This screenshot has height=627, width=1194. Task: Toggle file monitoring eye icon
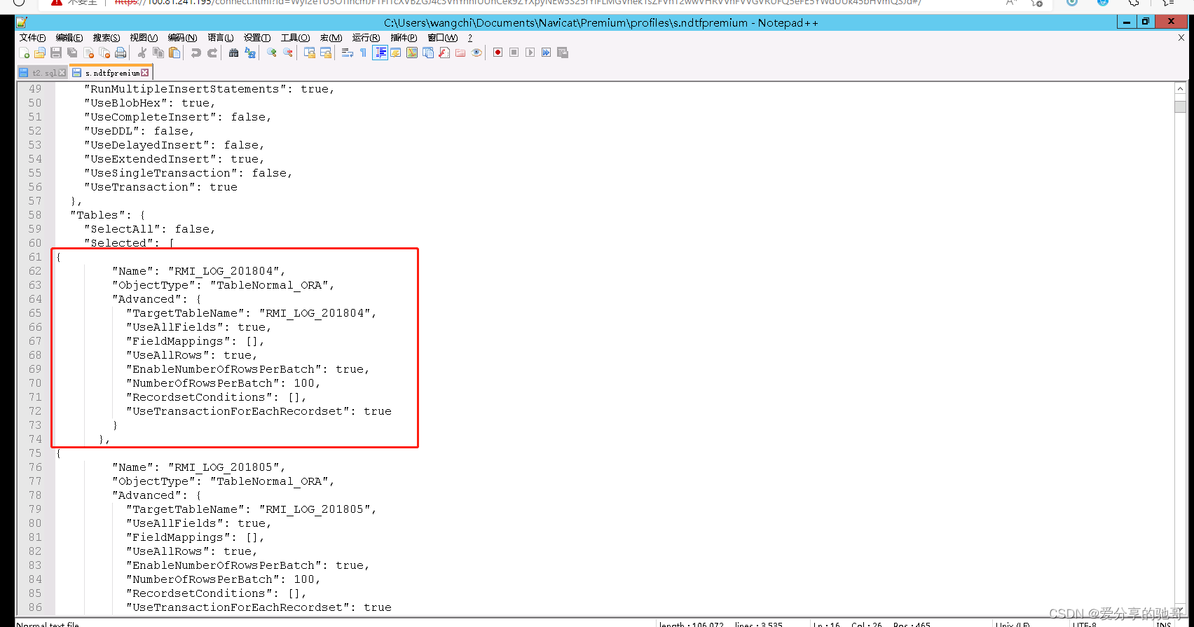click(x=476, y=53)
